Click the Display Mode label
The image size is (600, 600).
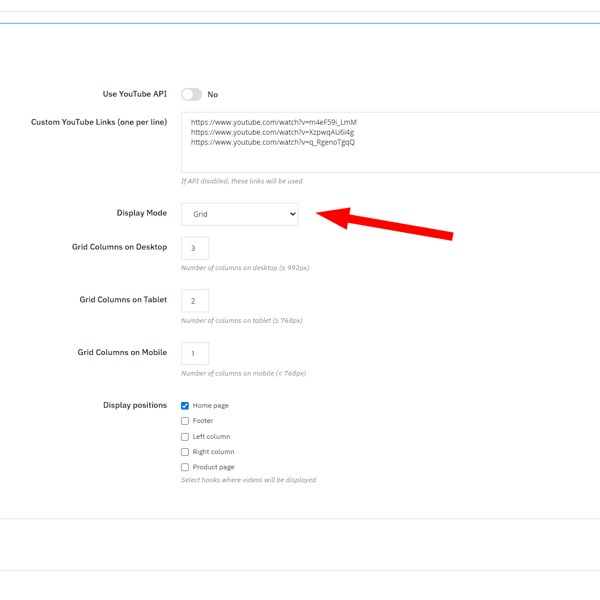[x=142, y=213]
